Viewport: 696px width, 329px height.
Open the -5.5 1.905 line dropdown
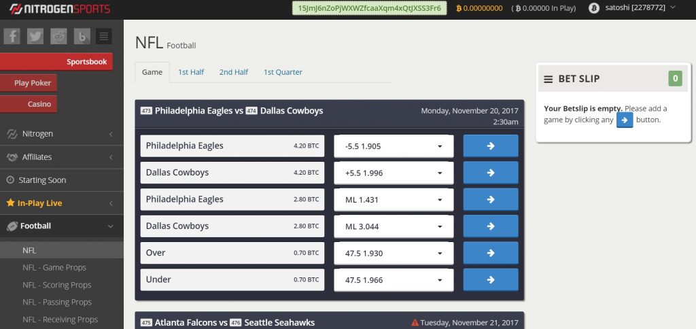tap(394, 146)
